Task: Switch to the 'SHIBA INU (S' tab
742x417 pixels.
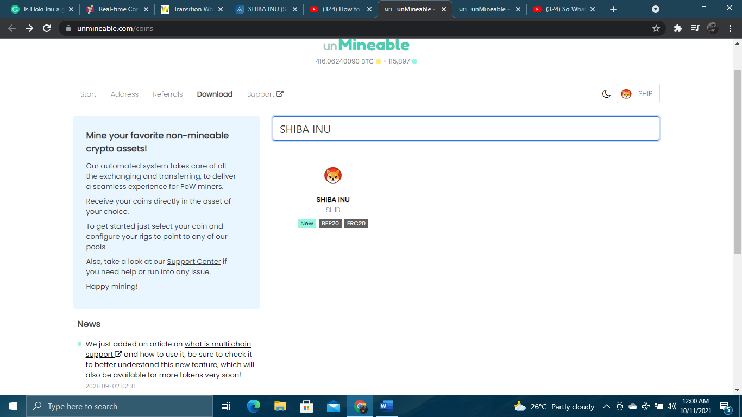Action: [267, 9]
